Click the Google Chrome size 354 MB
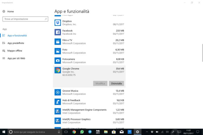 (x=120, y=69)
